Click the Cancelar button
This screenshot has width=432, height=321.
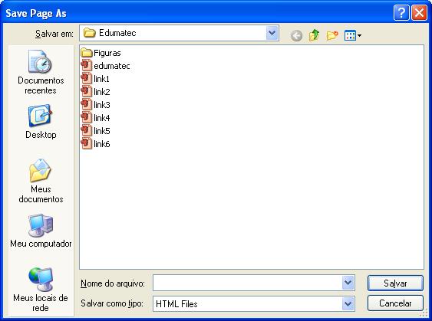[395, 303]
